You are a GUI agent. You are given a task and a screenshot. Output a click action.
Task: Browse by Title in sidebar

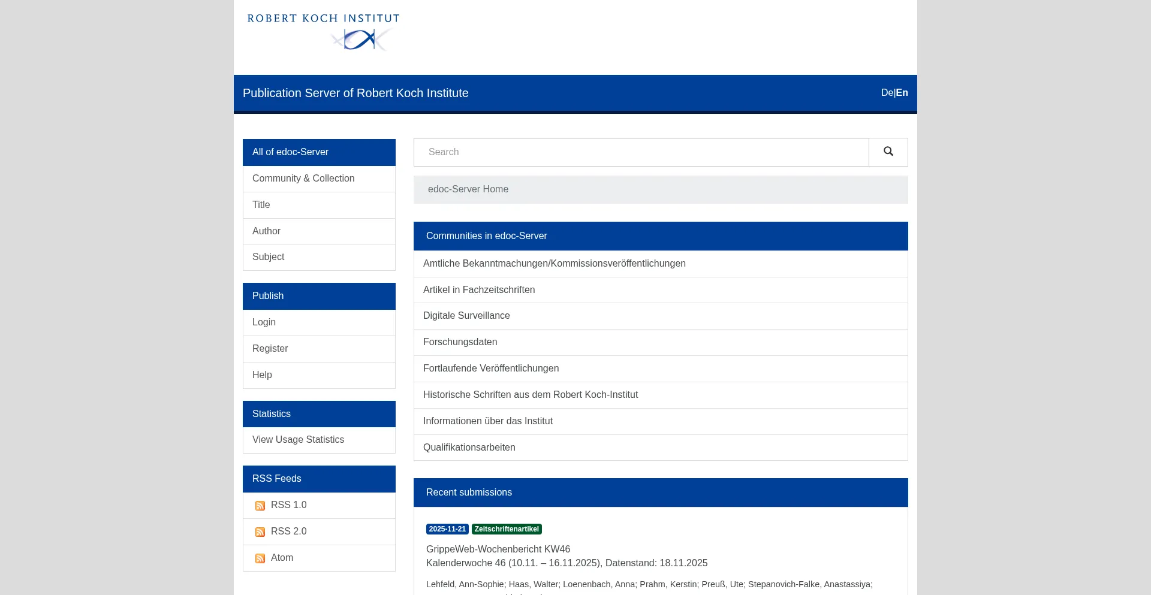pos(261,205)
